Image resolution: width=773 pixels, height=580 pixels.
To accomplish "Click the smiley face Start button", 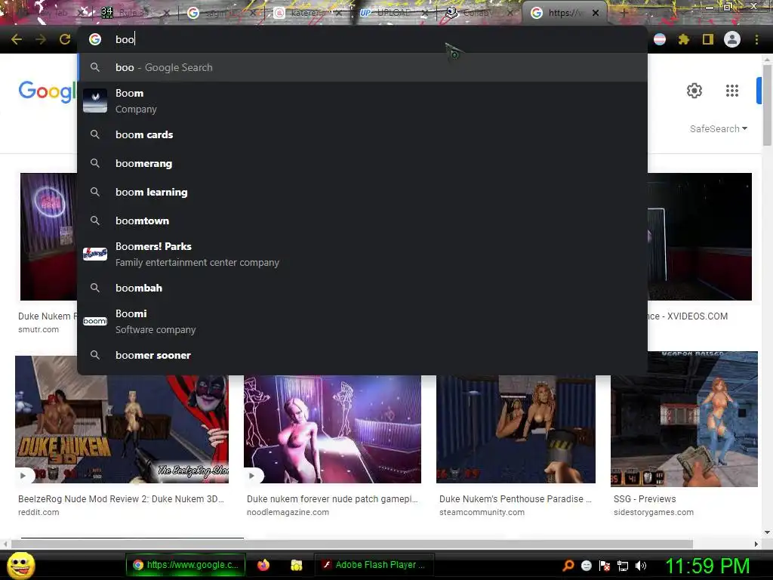I will [20, 565].
